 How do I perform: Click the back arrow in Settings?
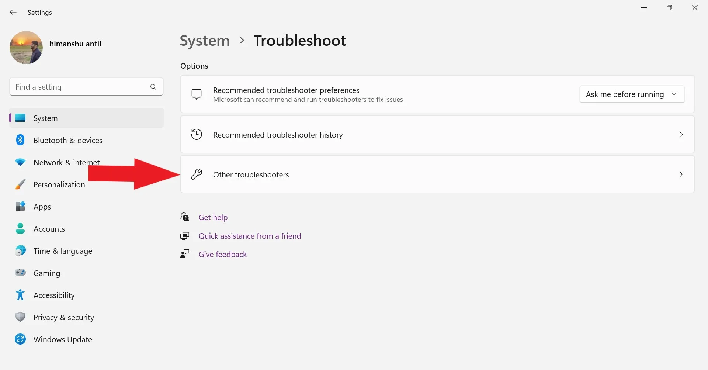pyautogui.click(x=13, y=12)
